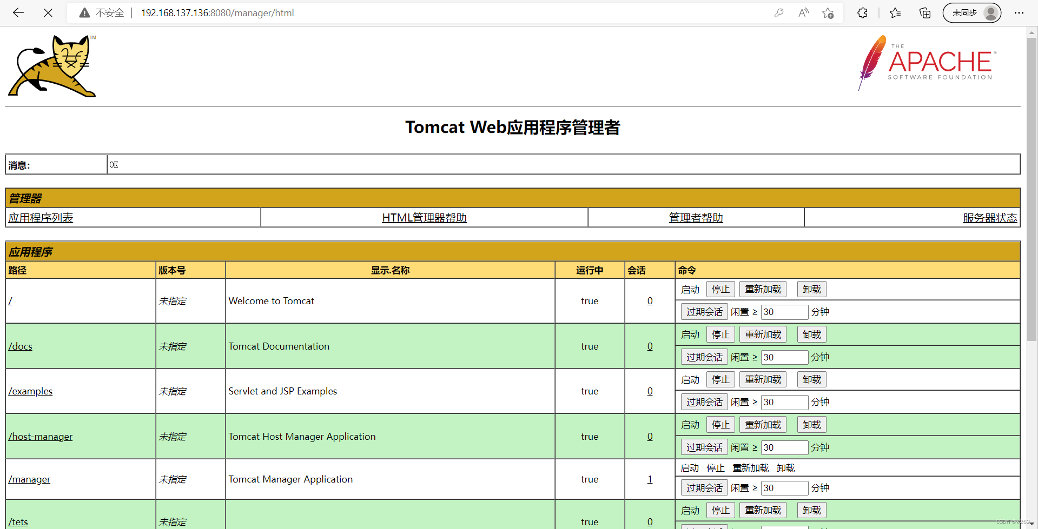Expire sessions for /examples
Screen dimensions: 1038x529
pyautogui.click(x=704, y=402)
